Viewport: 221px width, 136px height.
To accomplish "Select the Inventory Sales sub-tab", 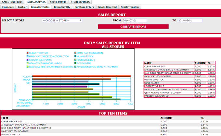I will coord(40,7).
